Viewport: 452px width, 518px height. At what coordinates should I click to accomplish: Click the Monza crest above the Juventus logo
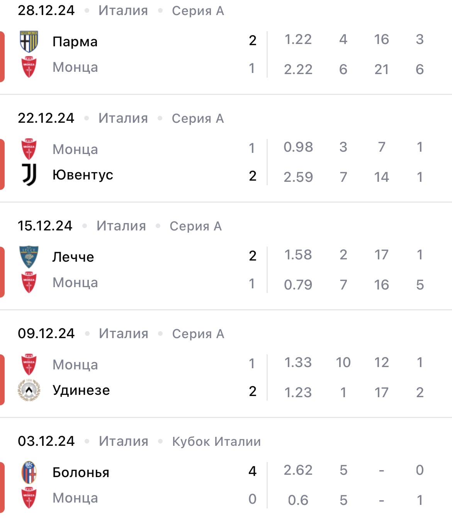point(29,149)
